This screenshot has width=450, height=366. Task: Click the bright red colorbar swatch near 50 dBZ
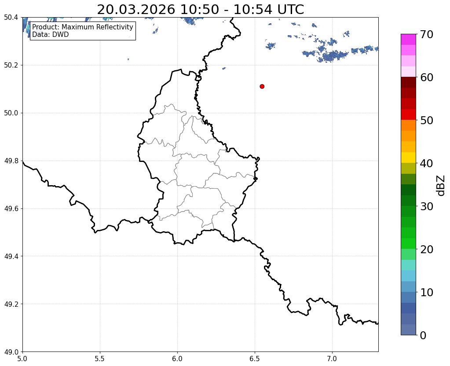coord(408,115)
